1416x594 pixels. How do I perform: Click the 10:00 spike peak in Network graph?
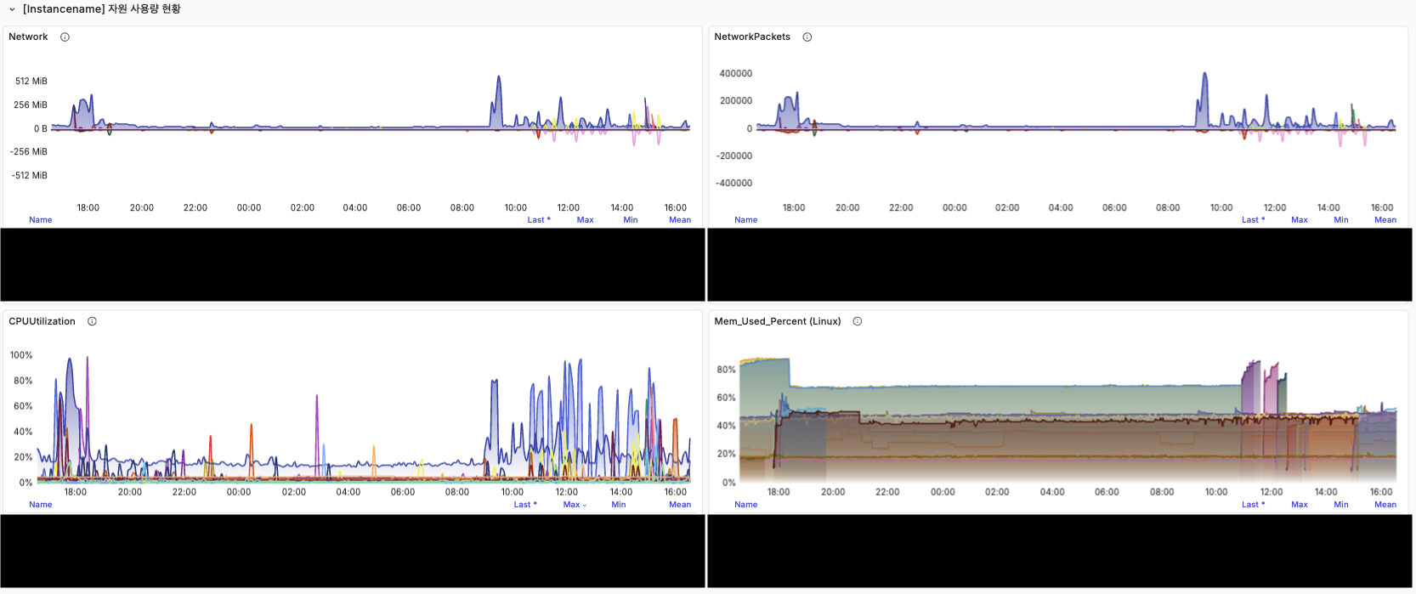(x=499, y=77)
